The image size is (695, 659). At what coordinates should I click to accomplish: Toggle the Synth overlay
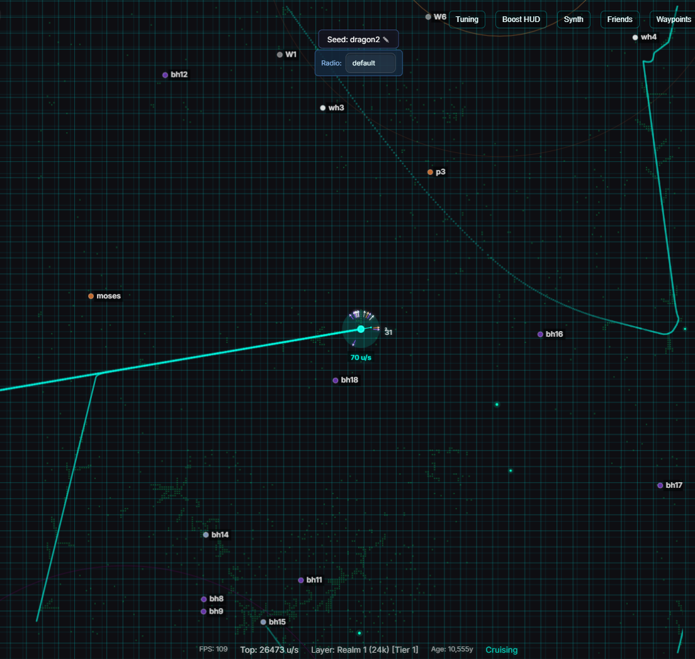573,20
